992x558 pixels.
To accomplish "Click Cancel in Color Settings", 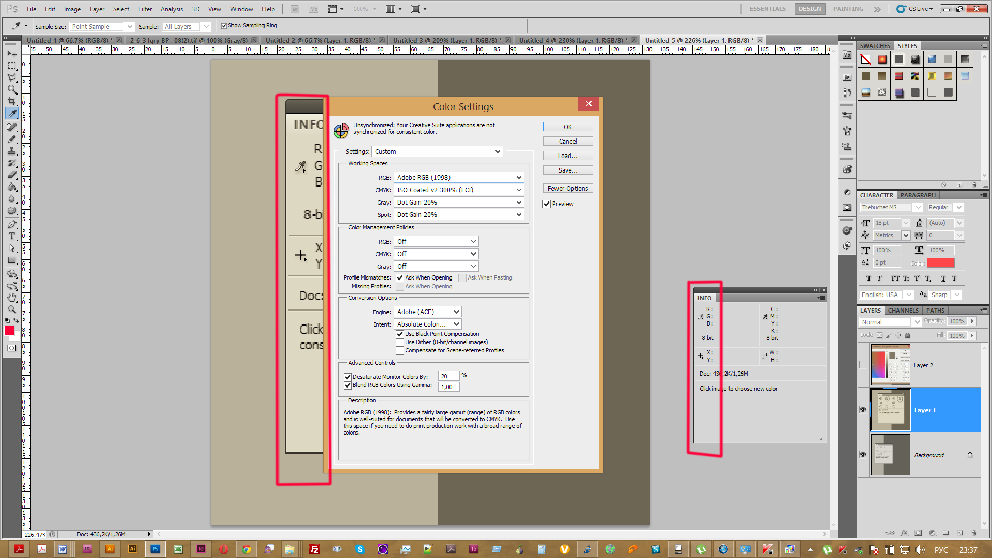I will pos(568,141).
